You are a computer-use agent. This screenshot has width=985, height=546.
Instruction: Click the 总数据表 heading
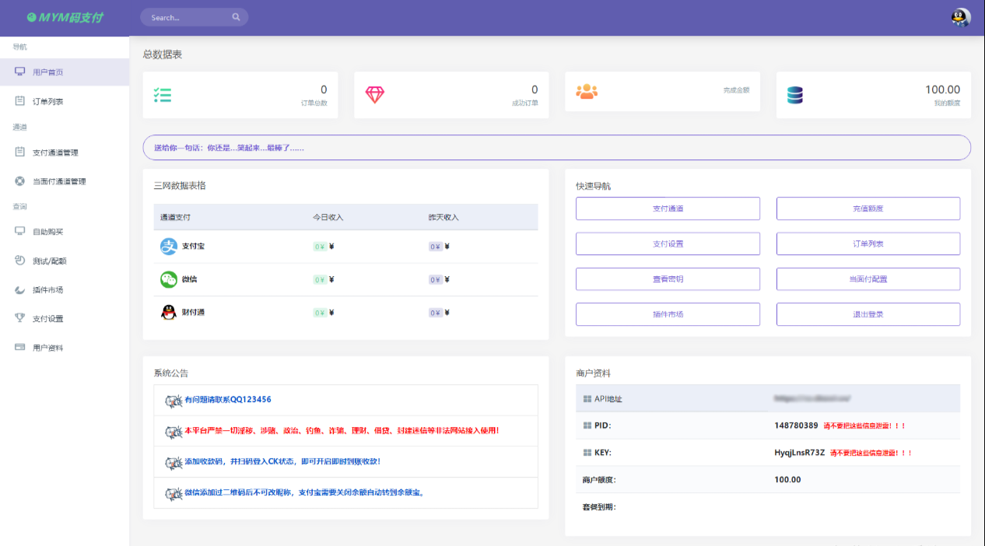point(163,54)
